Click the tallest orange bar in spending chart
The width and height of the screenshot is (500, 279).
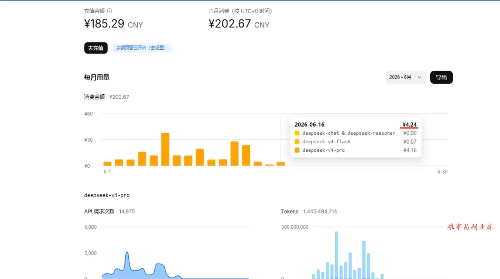(165, 149)
